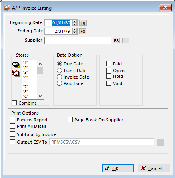175x178 pixels.
Task: Decrease Ending Date with the down spinner
Action: [x=75, y=33]
